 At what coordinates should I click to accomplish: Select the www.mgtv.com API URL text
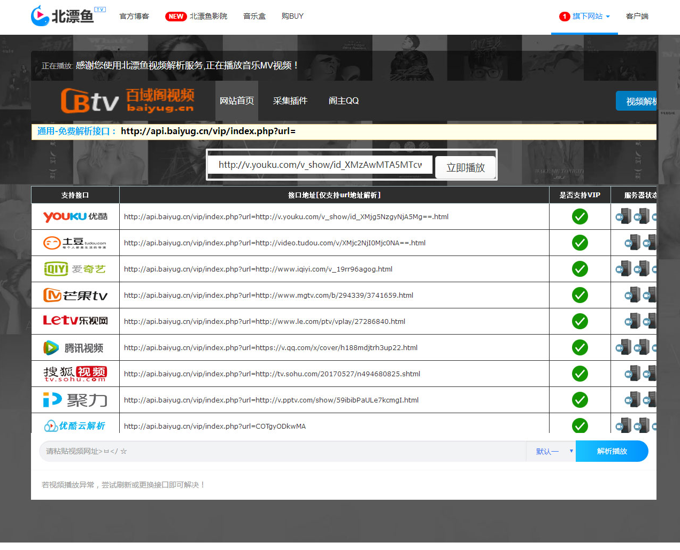click(x=268, y=295)
